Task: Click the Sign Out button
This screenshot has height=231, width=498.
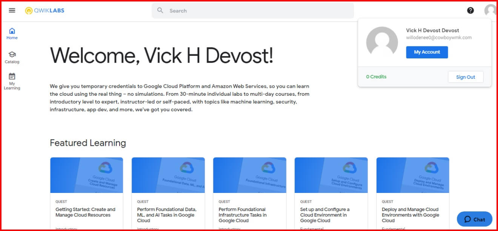Action: point(466,77)
